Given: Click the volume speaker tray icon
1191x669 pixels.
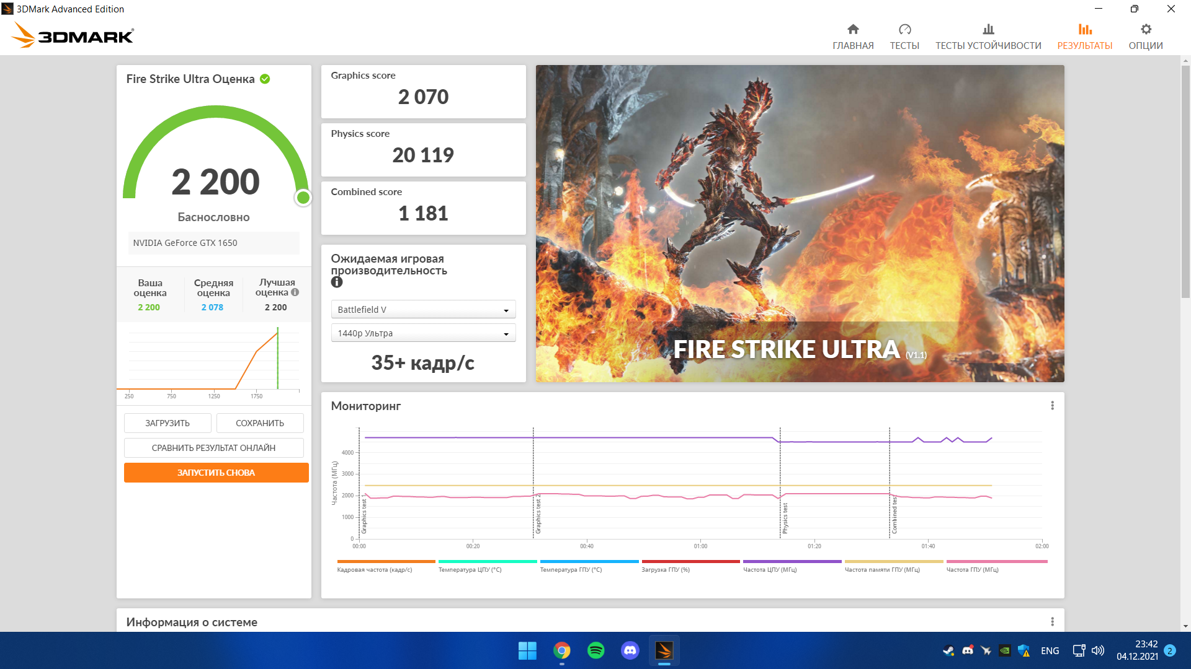Looking at the screenshot, I should pyautogui.click(x=1098, y=650).
